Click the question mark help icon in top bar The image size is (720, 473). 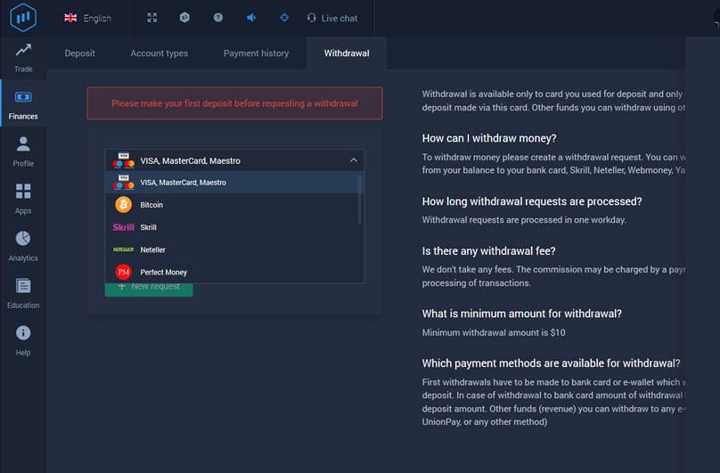click(x=218, y=18)
